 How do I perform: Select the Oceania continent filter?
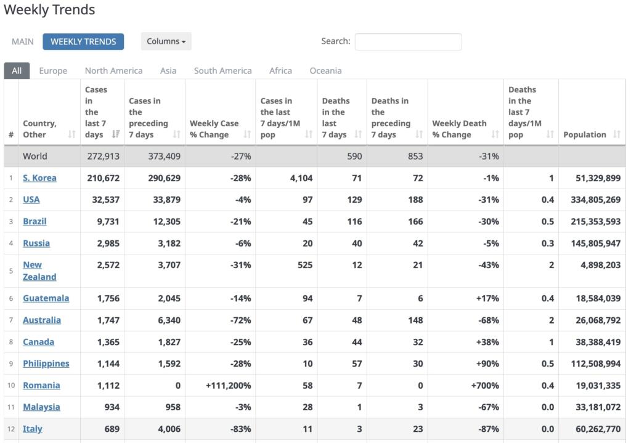[325, 70]
